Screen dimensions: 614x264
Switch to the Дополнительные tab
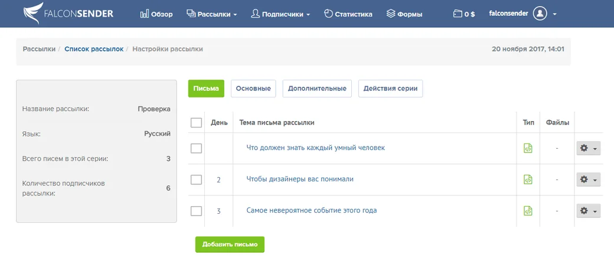tap(317, 89)
